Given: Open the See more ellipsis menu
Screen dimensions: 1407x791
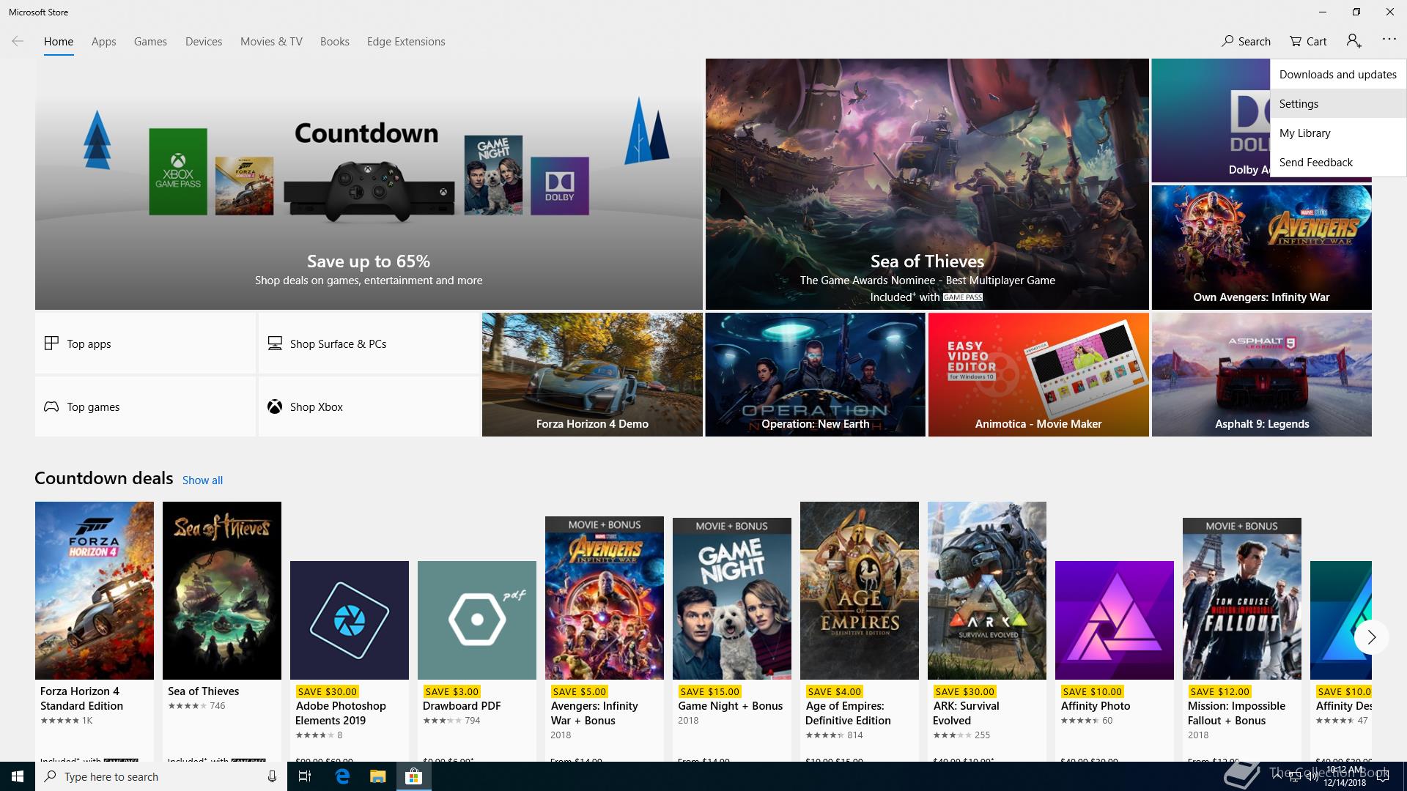Looking at the screenshot, I should tap(1389, 39).
